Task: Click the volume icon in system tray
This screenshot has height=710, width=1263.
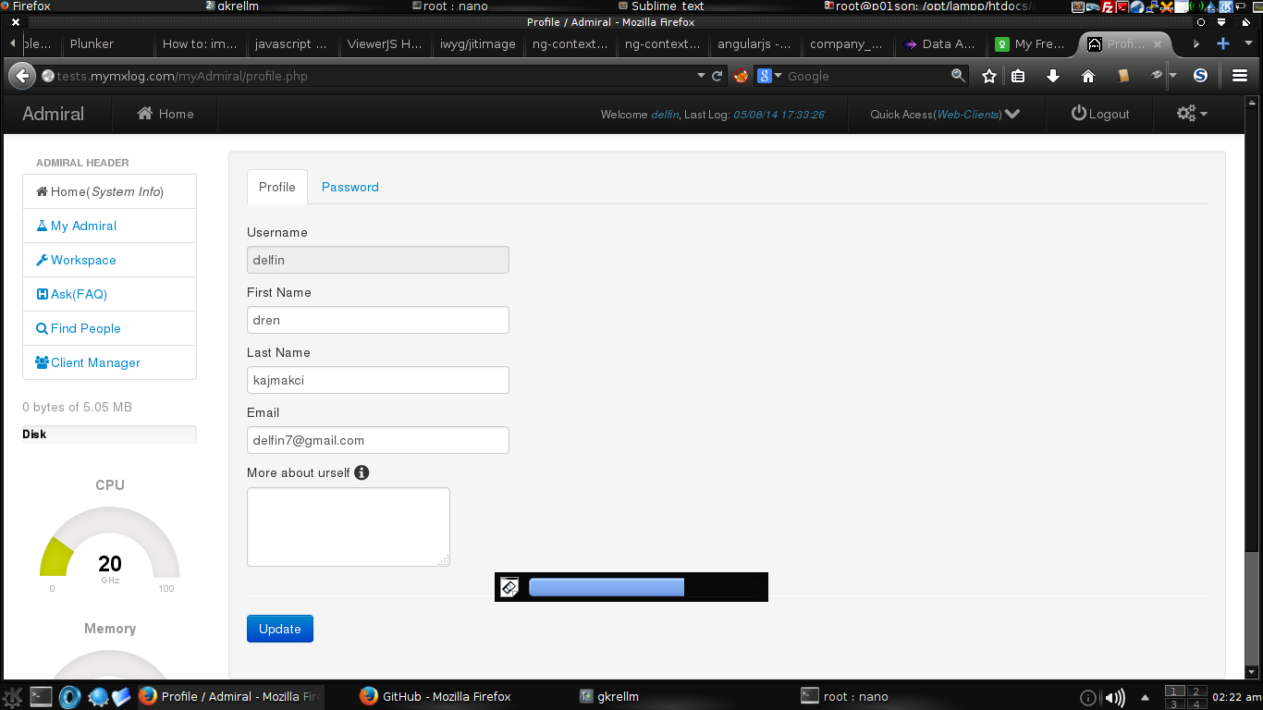Action: coord(1115,697)
